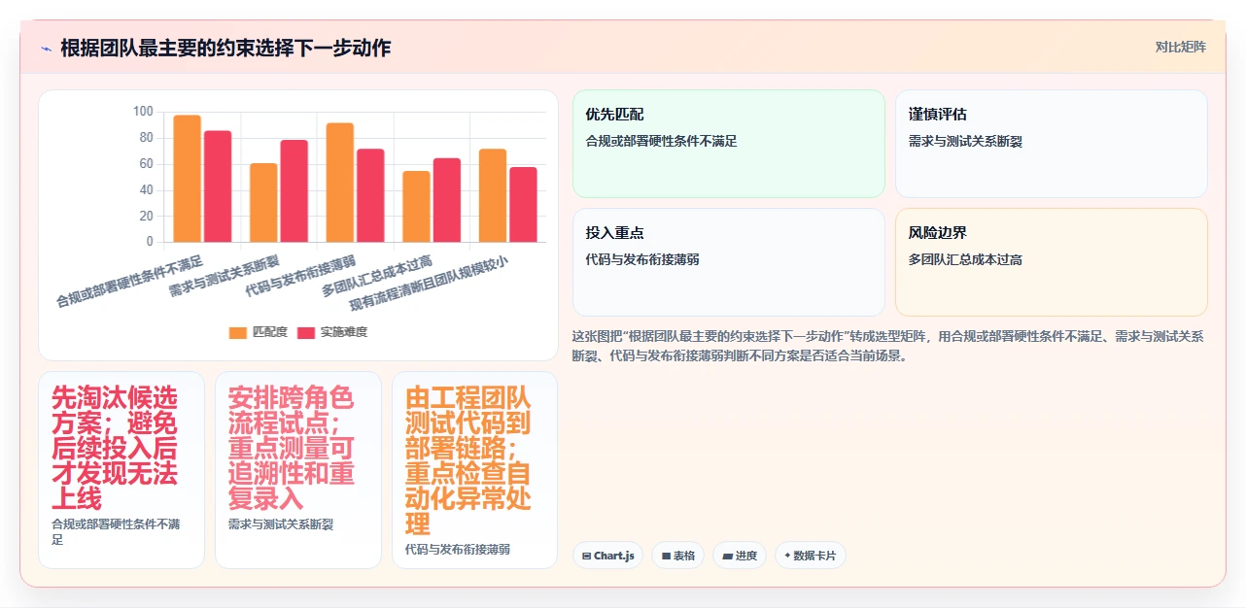Click subtitle 代码与发布衔接薄弱 in 投入重点 card
Image resolution: width=1246 pixels, height=608 pixels.
[x=642, y=259]
